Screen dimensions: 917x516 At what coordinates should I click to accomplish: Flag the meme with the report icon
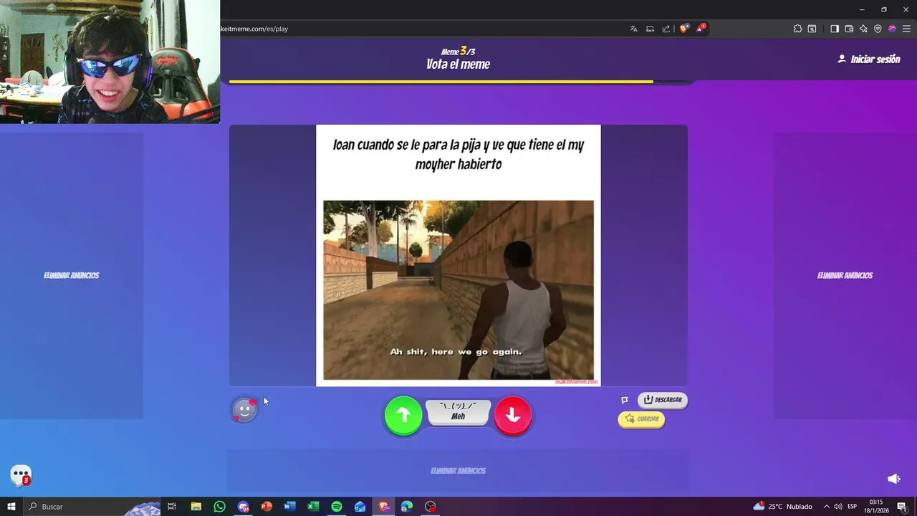(625, 400)
